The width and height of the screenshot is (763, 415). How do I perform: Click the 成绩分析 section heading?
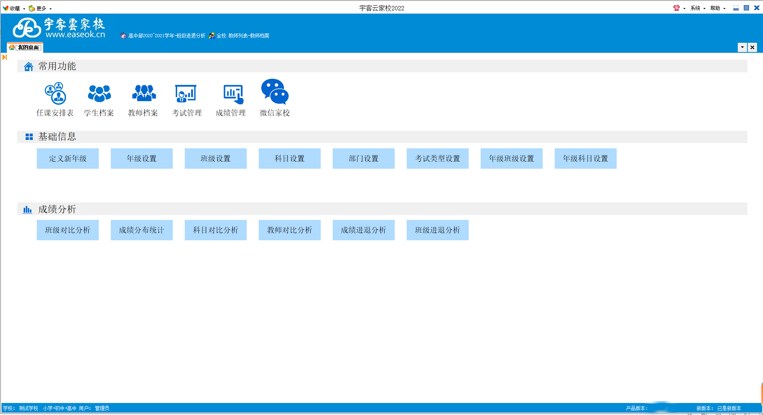tap(57, 209)
